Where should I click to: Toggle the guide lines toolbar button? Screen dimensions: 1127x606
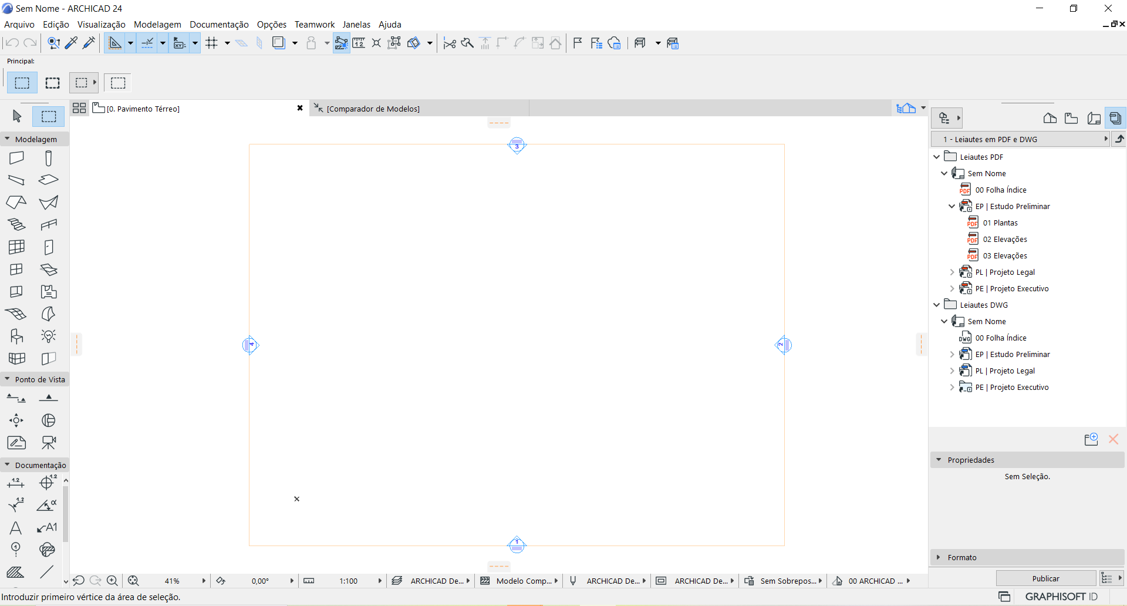pos(147,43)
